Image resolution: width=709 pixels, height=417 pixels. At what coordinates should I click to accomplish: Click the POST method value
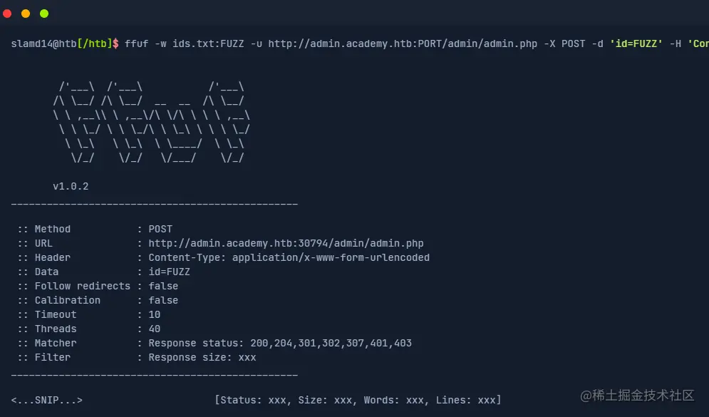[160, 230]
